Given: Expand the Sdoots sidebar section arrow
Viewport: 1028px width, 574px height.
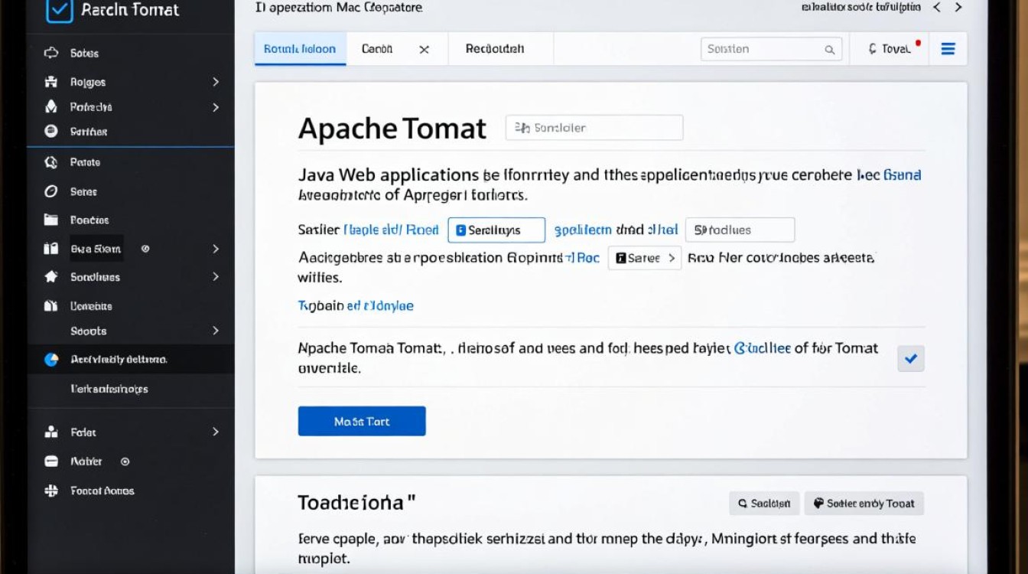Looking at the screenshot, I should (x=216, y=331).
